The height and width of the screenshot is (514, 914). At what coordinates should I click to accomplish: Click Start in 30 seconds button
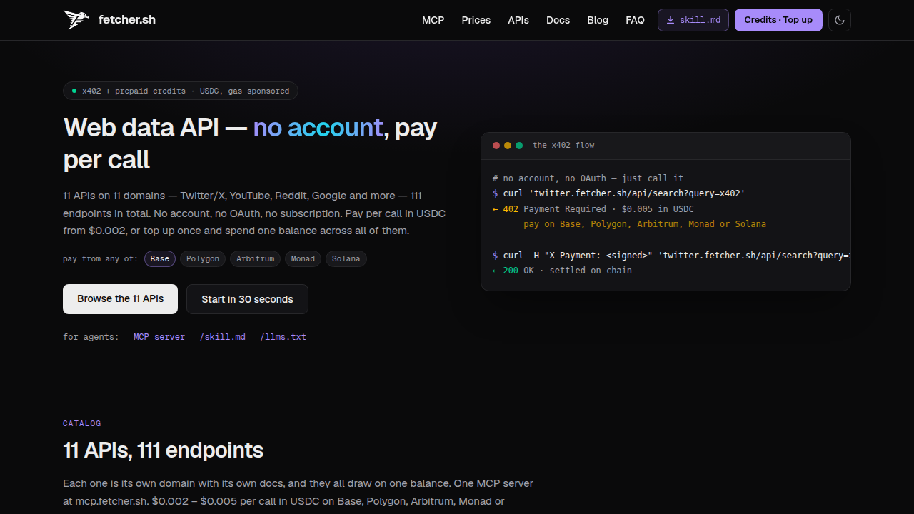click(x=247, y=299)
